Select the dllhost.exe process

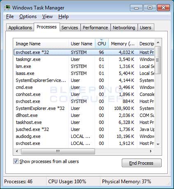[x=84, y=115]
